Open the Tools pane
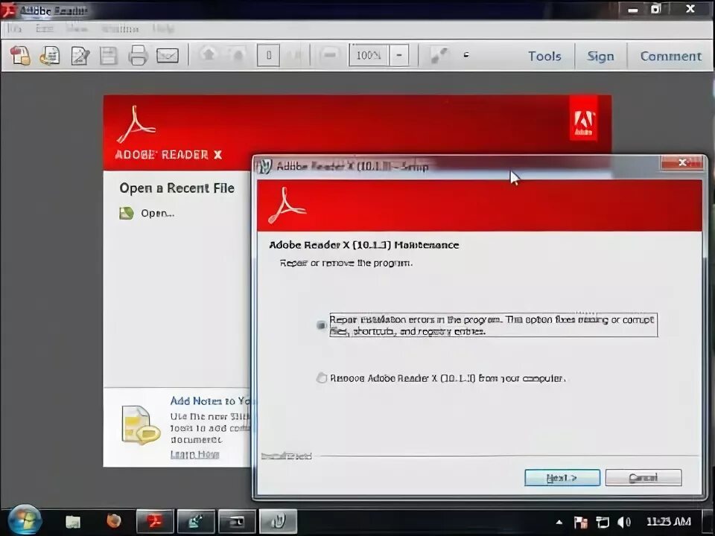This screenshot has width=715, height=536. tap(544, 56)
